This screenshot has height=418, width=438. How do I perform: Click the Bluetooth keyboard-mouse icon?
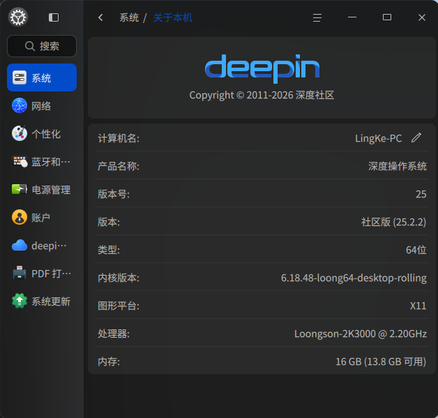tap(20, 161)
